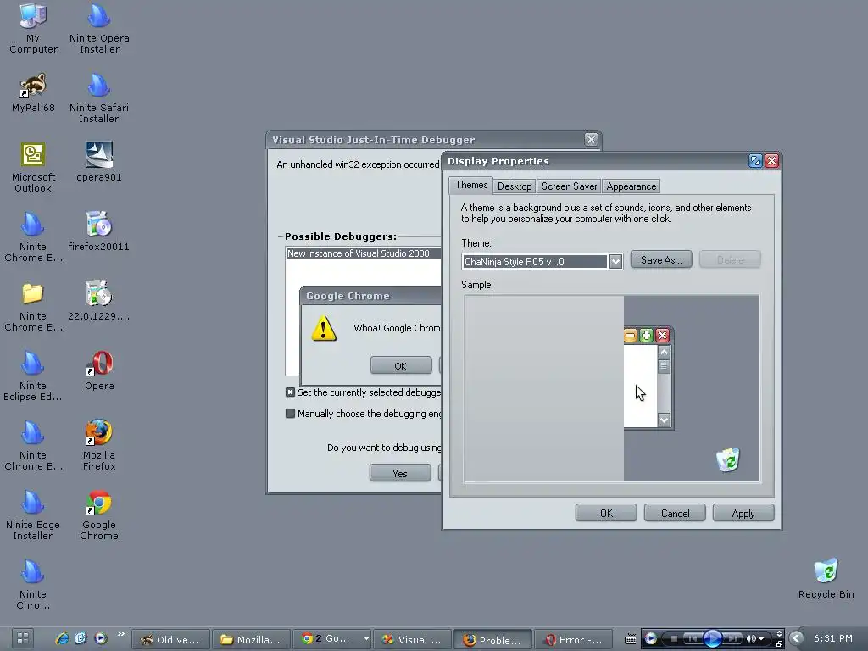Click Save As... in Display Properties
Screen dimensions: 868x651
coord(661,259)
